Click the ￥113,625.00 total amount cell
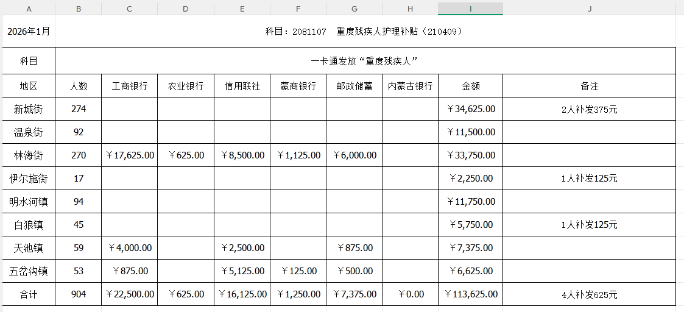Viewport: 684px width, 312px height. [x=470, y=294]
